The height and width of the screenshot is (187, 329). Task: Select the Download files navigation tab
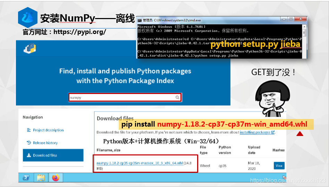[53, 155]
